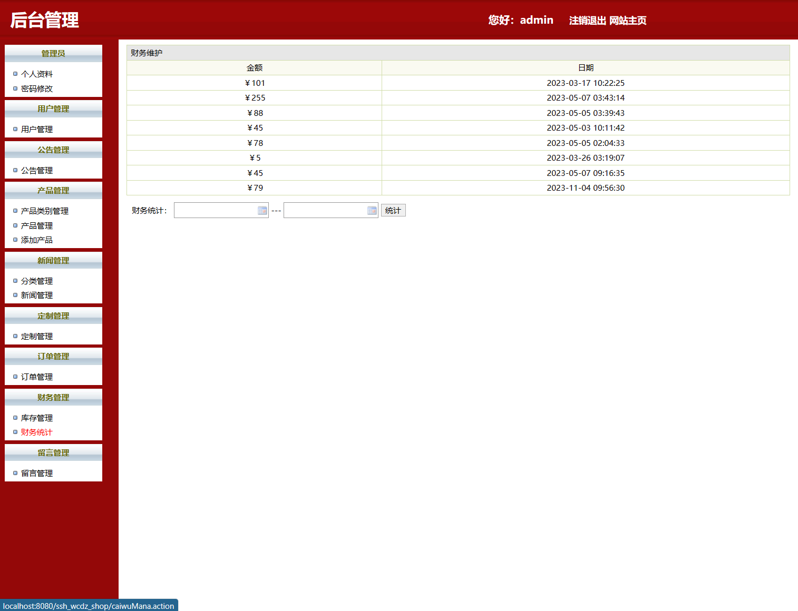Click the ¥88 amount cell
This screenshot has width=798, height=611.
pos(255,113)
